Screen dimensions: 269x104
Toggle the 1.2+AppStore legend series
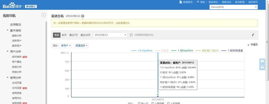[142, 50]
